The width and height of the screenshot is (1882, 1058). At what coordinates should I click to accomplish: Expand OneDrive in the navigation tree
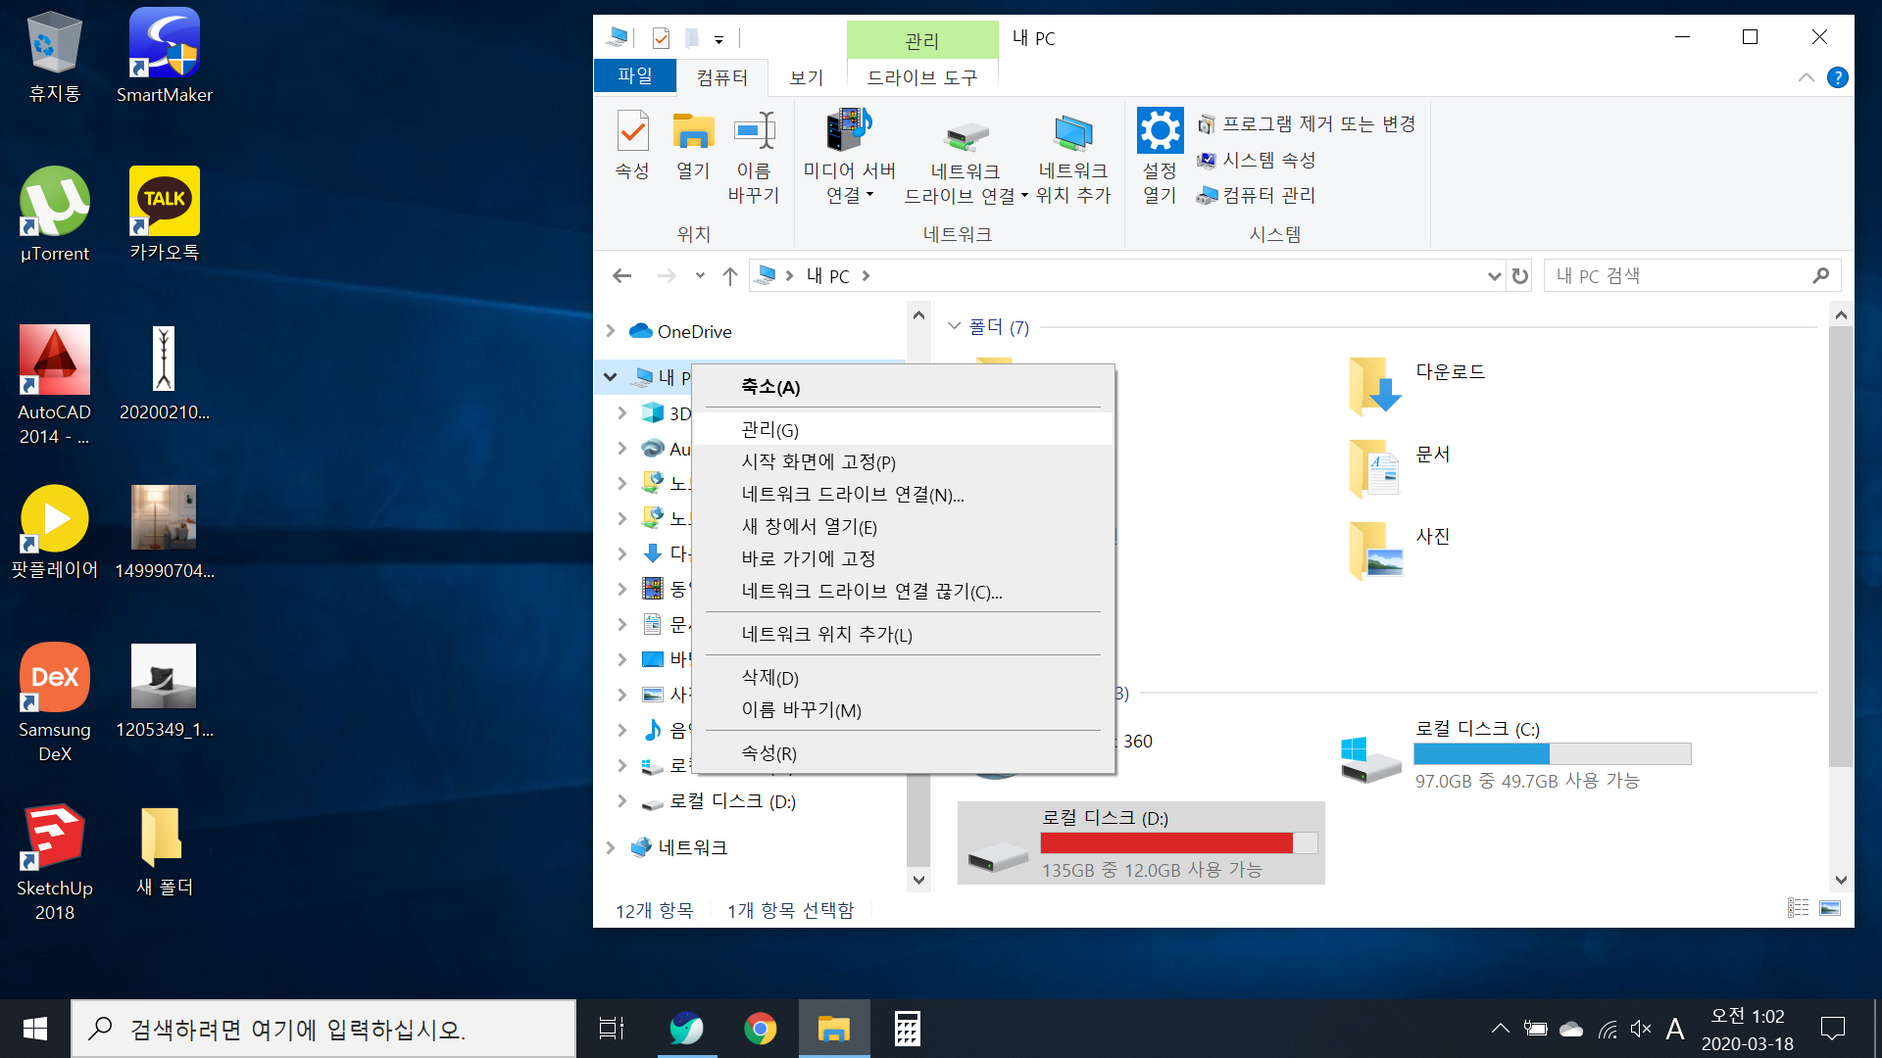pyautogui.click(x=611, y=331)
